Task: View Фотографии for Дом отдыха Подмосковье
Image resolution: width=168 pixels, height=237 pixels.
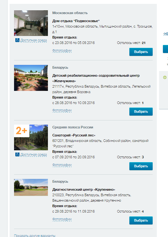Action: (62, 50)
